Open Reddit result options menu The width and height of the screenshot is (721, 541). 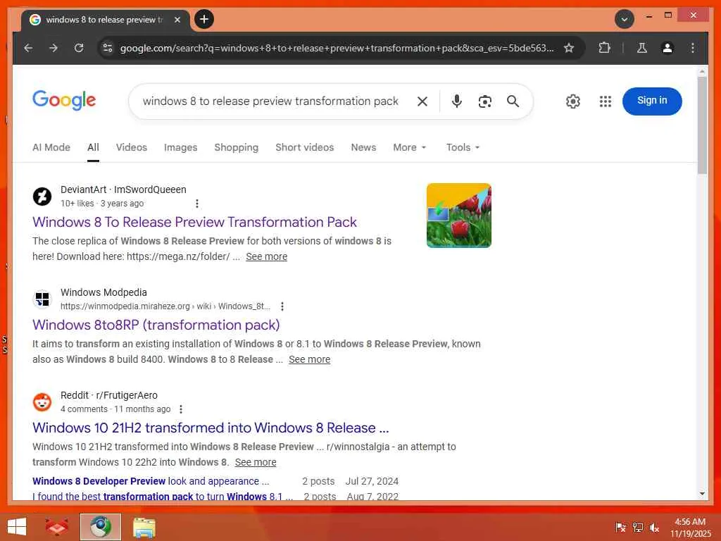(x=181, y=409)
